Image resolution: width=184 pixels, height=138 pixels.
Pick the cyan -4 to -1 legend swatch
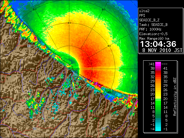point(158,129)
